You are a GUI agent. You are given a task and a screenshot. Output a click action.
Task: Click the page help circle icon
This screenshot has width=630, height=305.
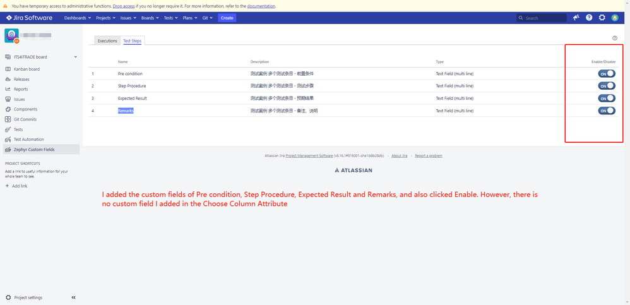pos(615,38)
